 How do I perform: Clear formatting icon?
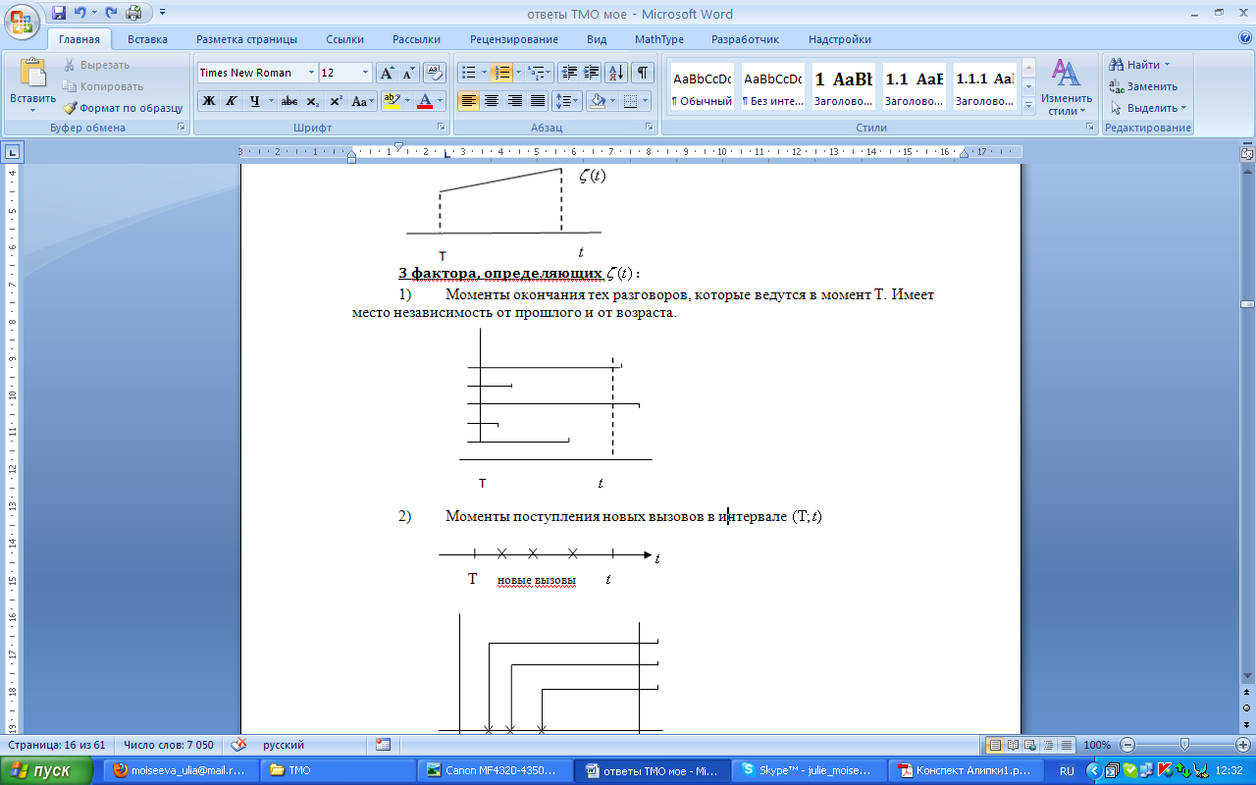(x=435, y=73)
